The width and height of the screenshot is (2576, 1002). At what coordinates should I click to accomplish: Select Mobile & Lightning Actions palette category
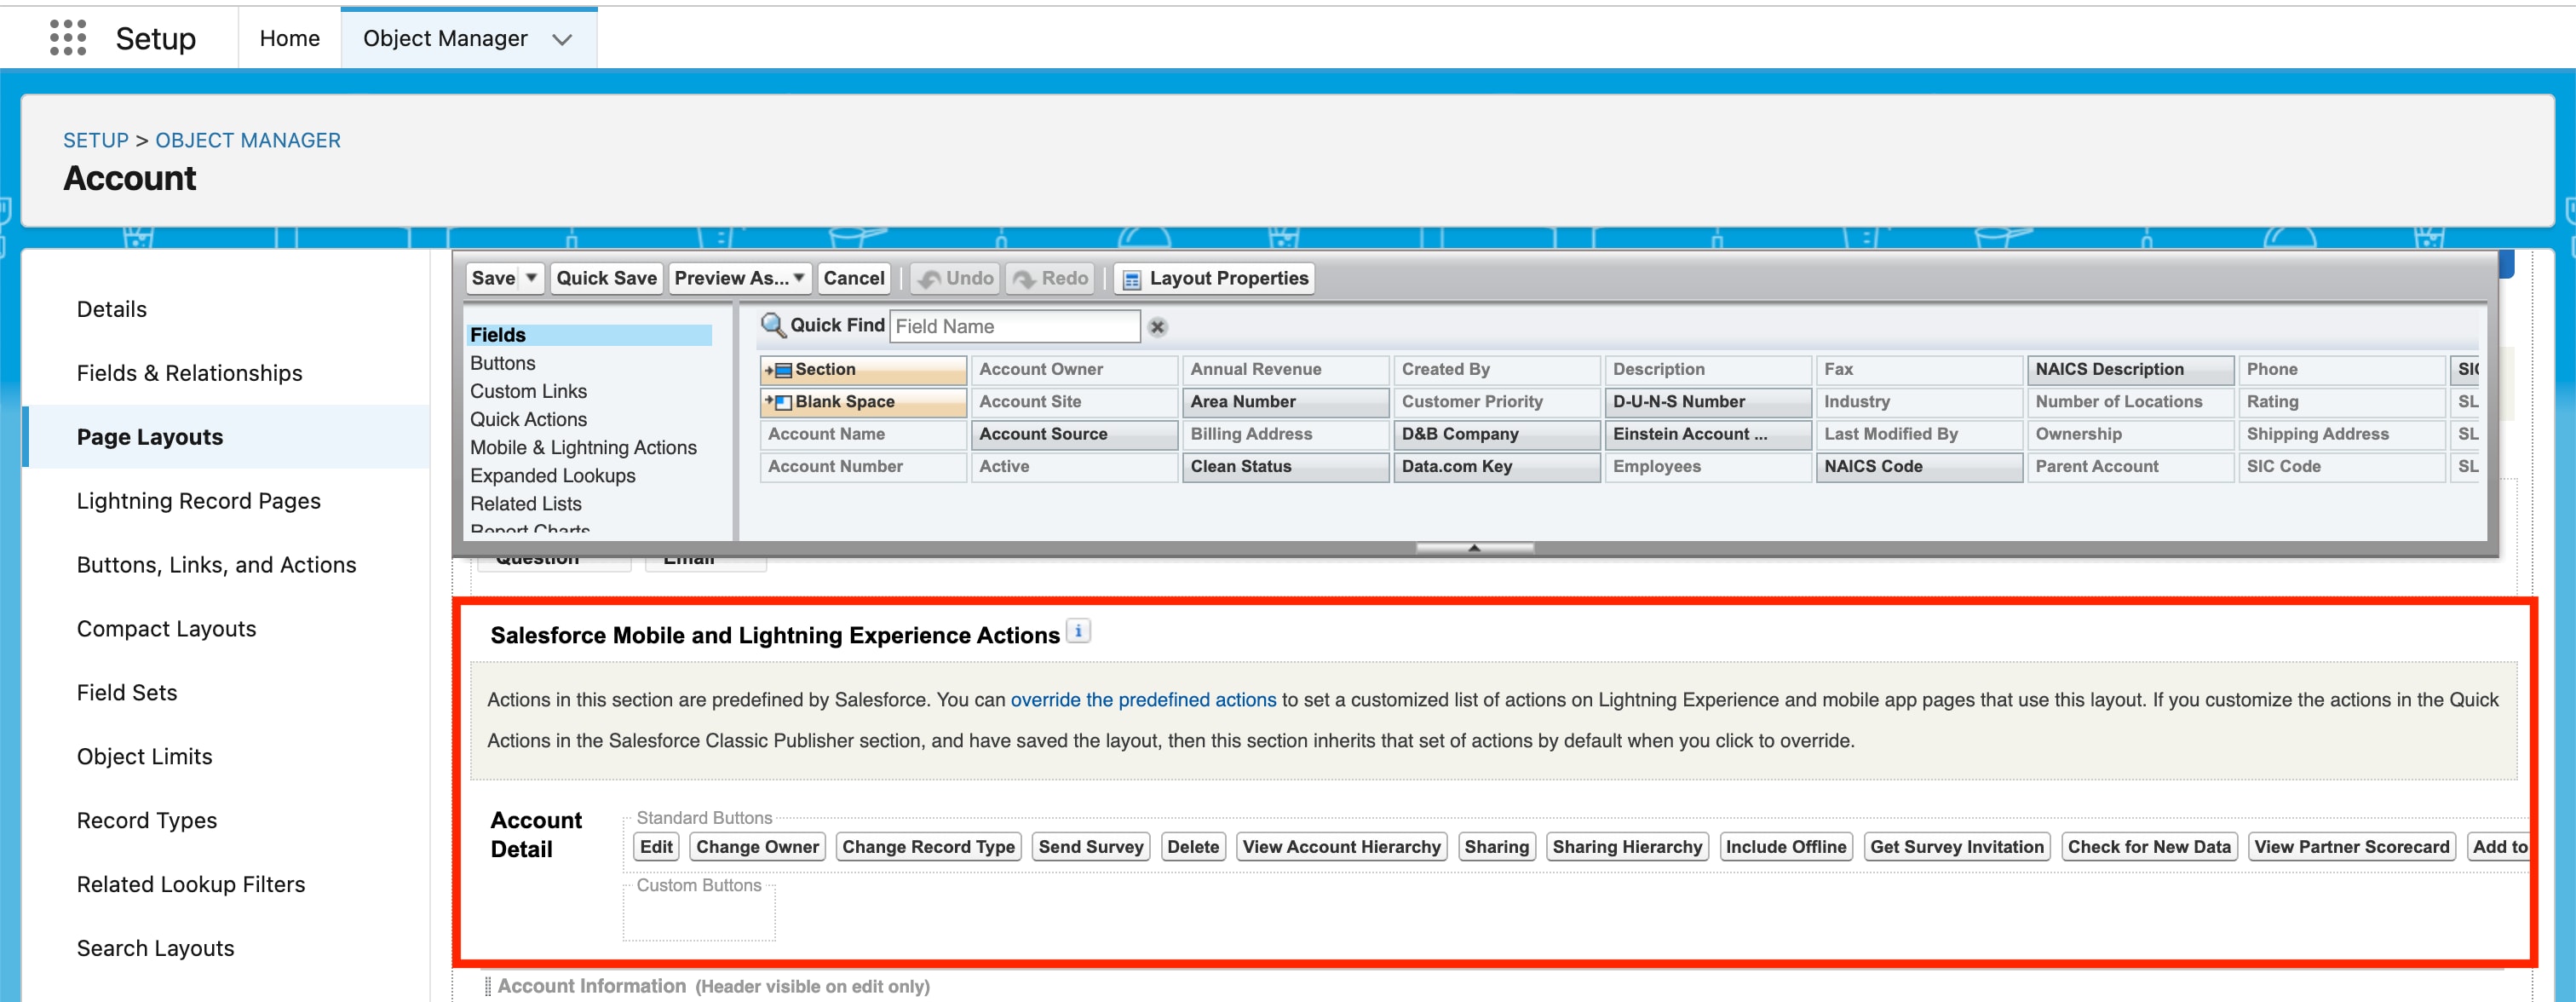coord(583,447)
